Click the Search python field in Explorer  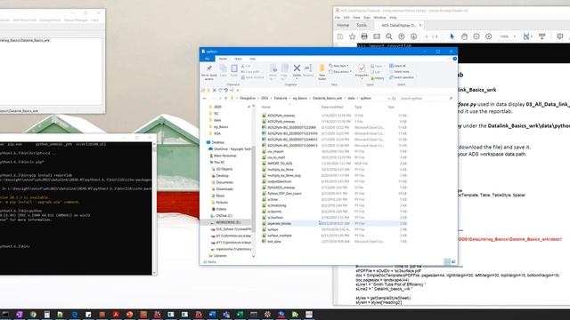click(426, 99)
